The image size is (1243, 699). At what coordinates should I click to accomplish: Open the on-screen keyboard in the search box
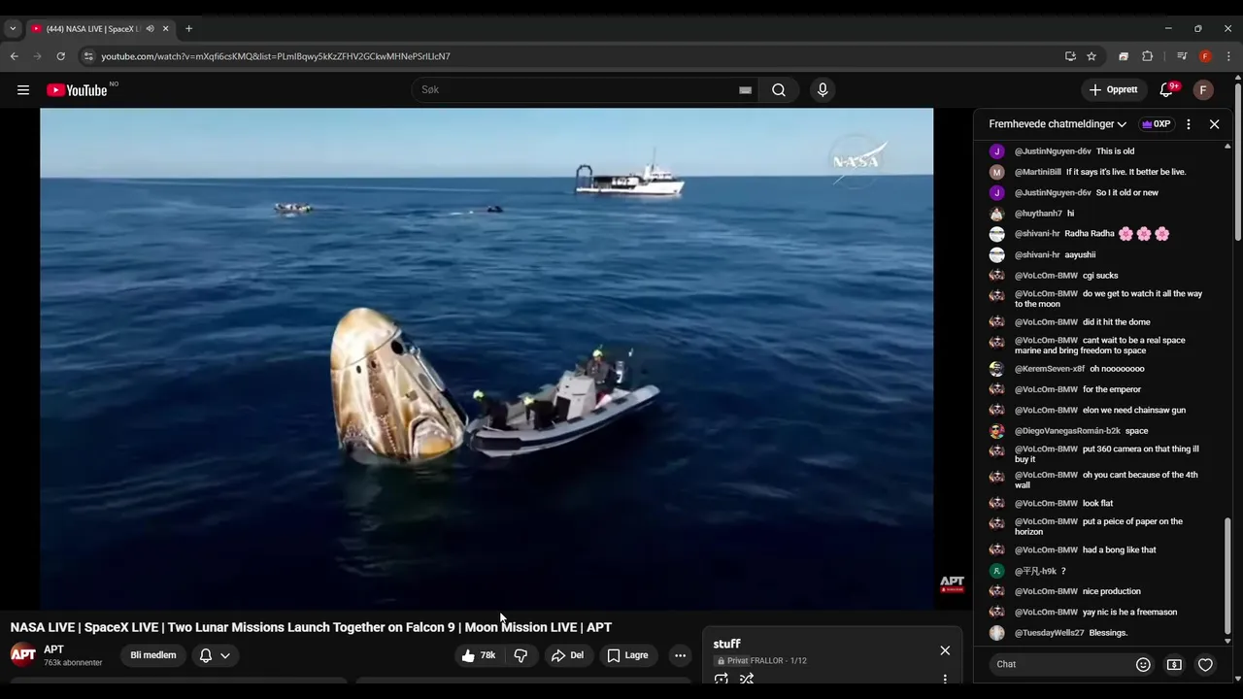coord(745,90)
